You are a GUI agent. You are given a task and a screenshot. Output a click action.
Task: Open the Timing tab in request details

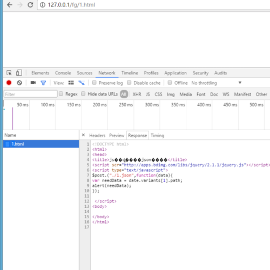157,136
